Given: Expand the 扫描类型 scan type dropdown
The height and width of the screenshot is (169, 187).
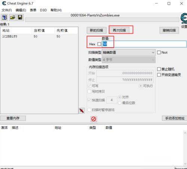Looking at the screenshot, I should tap(129, 53).
